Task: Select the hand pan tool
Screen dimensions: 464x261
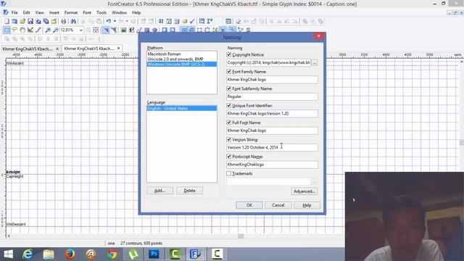Action: point(22,30)
